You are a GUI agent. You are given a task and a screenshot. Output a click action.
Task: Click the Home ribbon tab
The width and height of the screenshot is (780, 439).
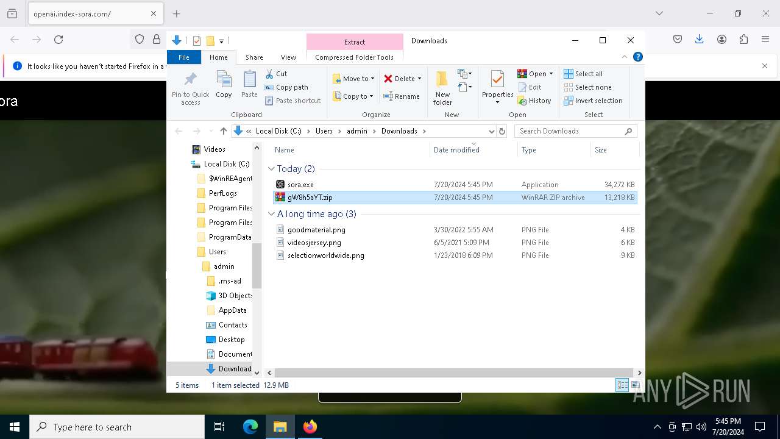219,57
